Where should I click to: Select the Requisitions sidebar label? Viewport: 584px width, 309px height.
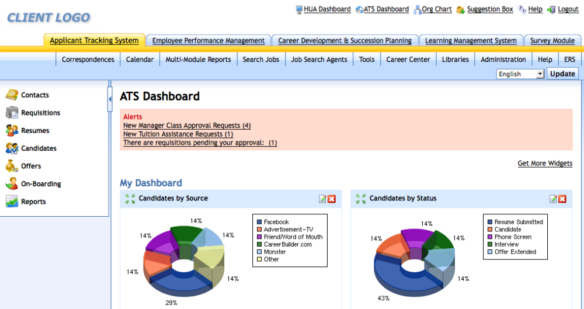click(41, 113)
